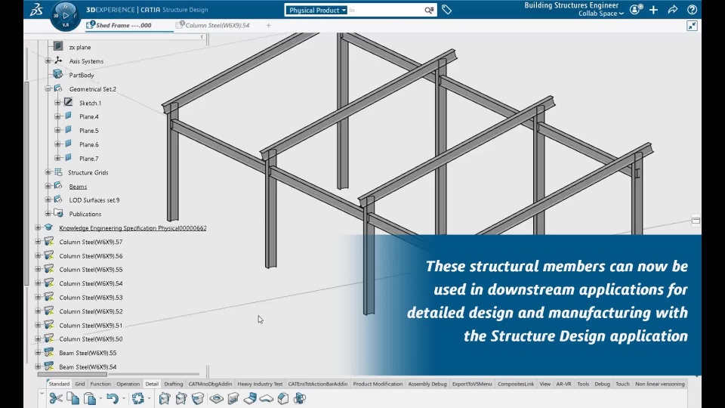Add a new tab with plus

269,26
